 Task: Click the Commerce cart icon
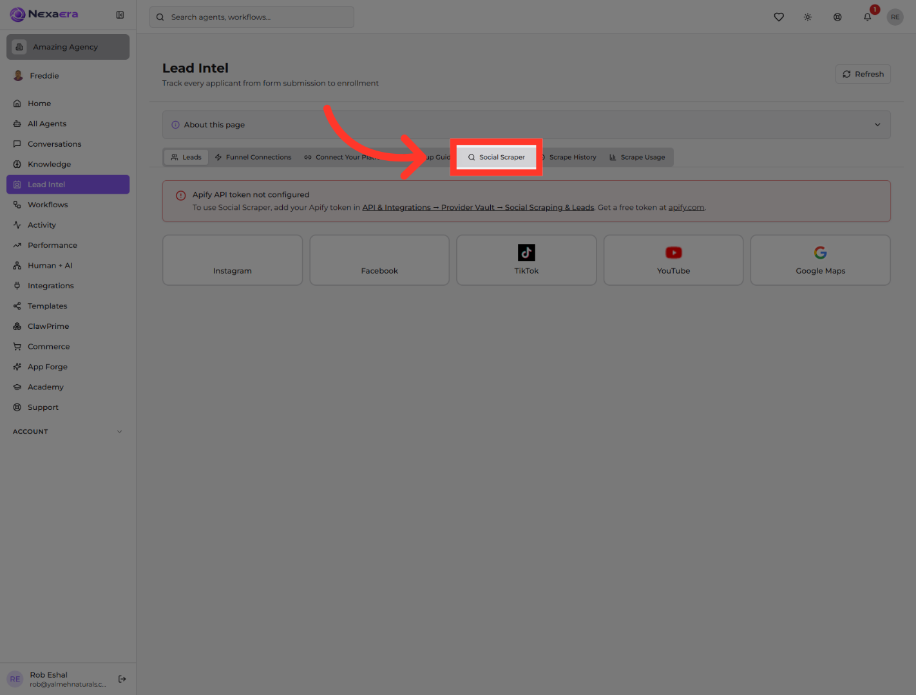point(17,347)
